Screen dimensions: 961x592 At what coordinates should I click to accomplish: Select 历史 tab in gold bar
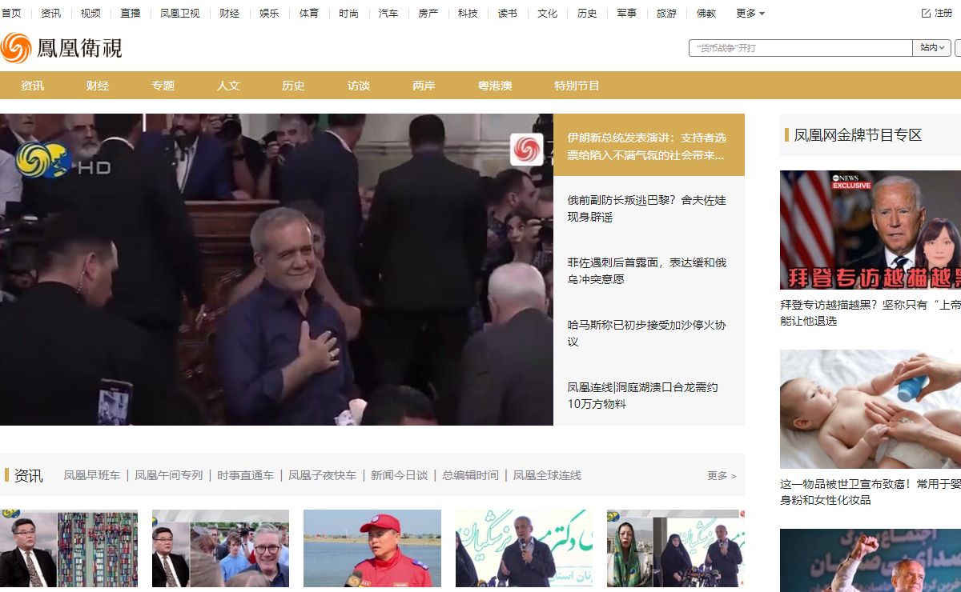(293, 86)
